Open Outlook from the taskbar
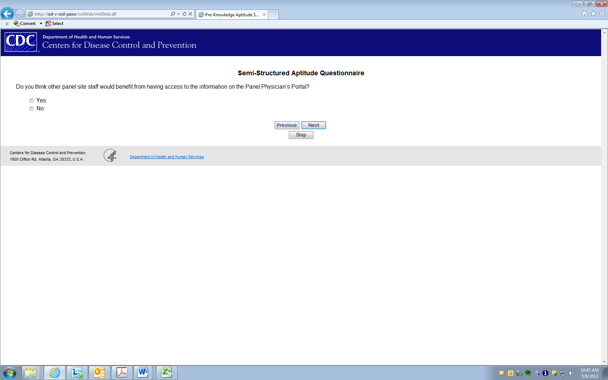 click(100, 373)
